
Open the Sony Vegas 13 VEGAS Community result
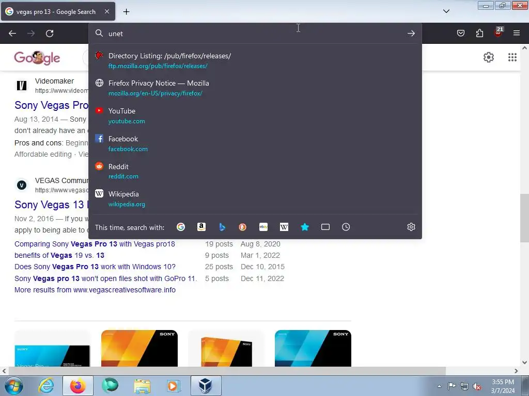(x=51, y=204)
